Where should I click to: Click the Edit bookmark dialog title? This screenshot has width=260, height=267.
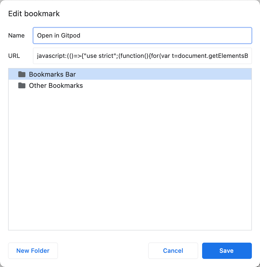coord(34,13)
